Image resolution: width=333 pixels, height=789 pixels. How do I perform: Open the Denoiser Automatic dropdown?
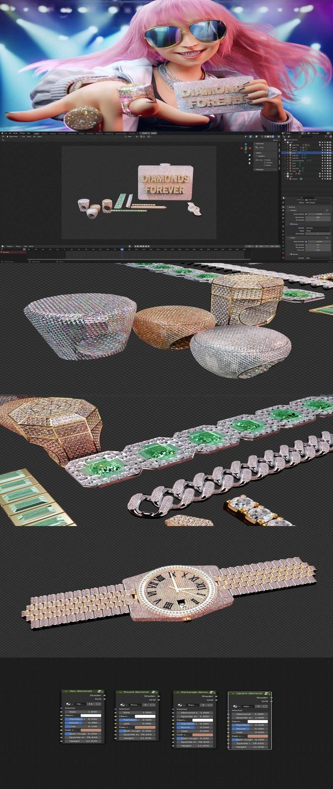318,228
